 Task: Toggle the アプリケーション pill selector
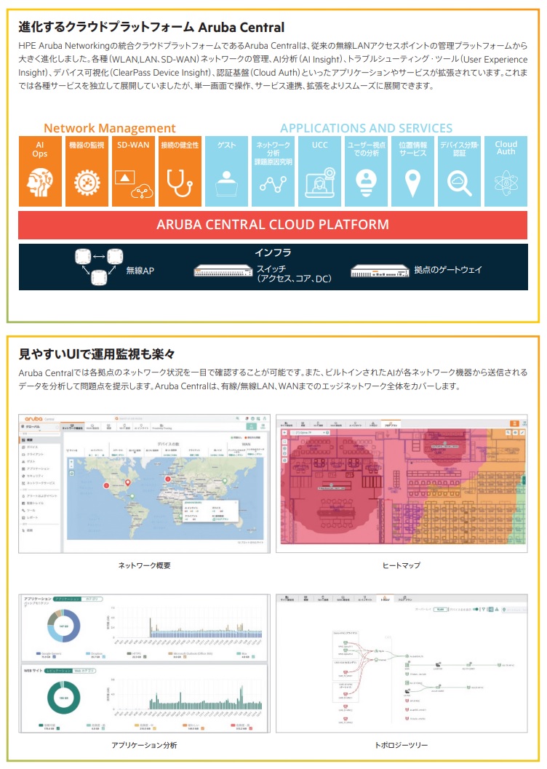click(67, 599)
